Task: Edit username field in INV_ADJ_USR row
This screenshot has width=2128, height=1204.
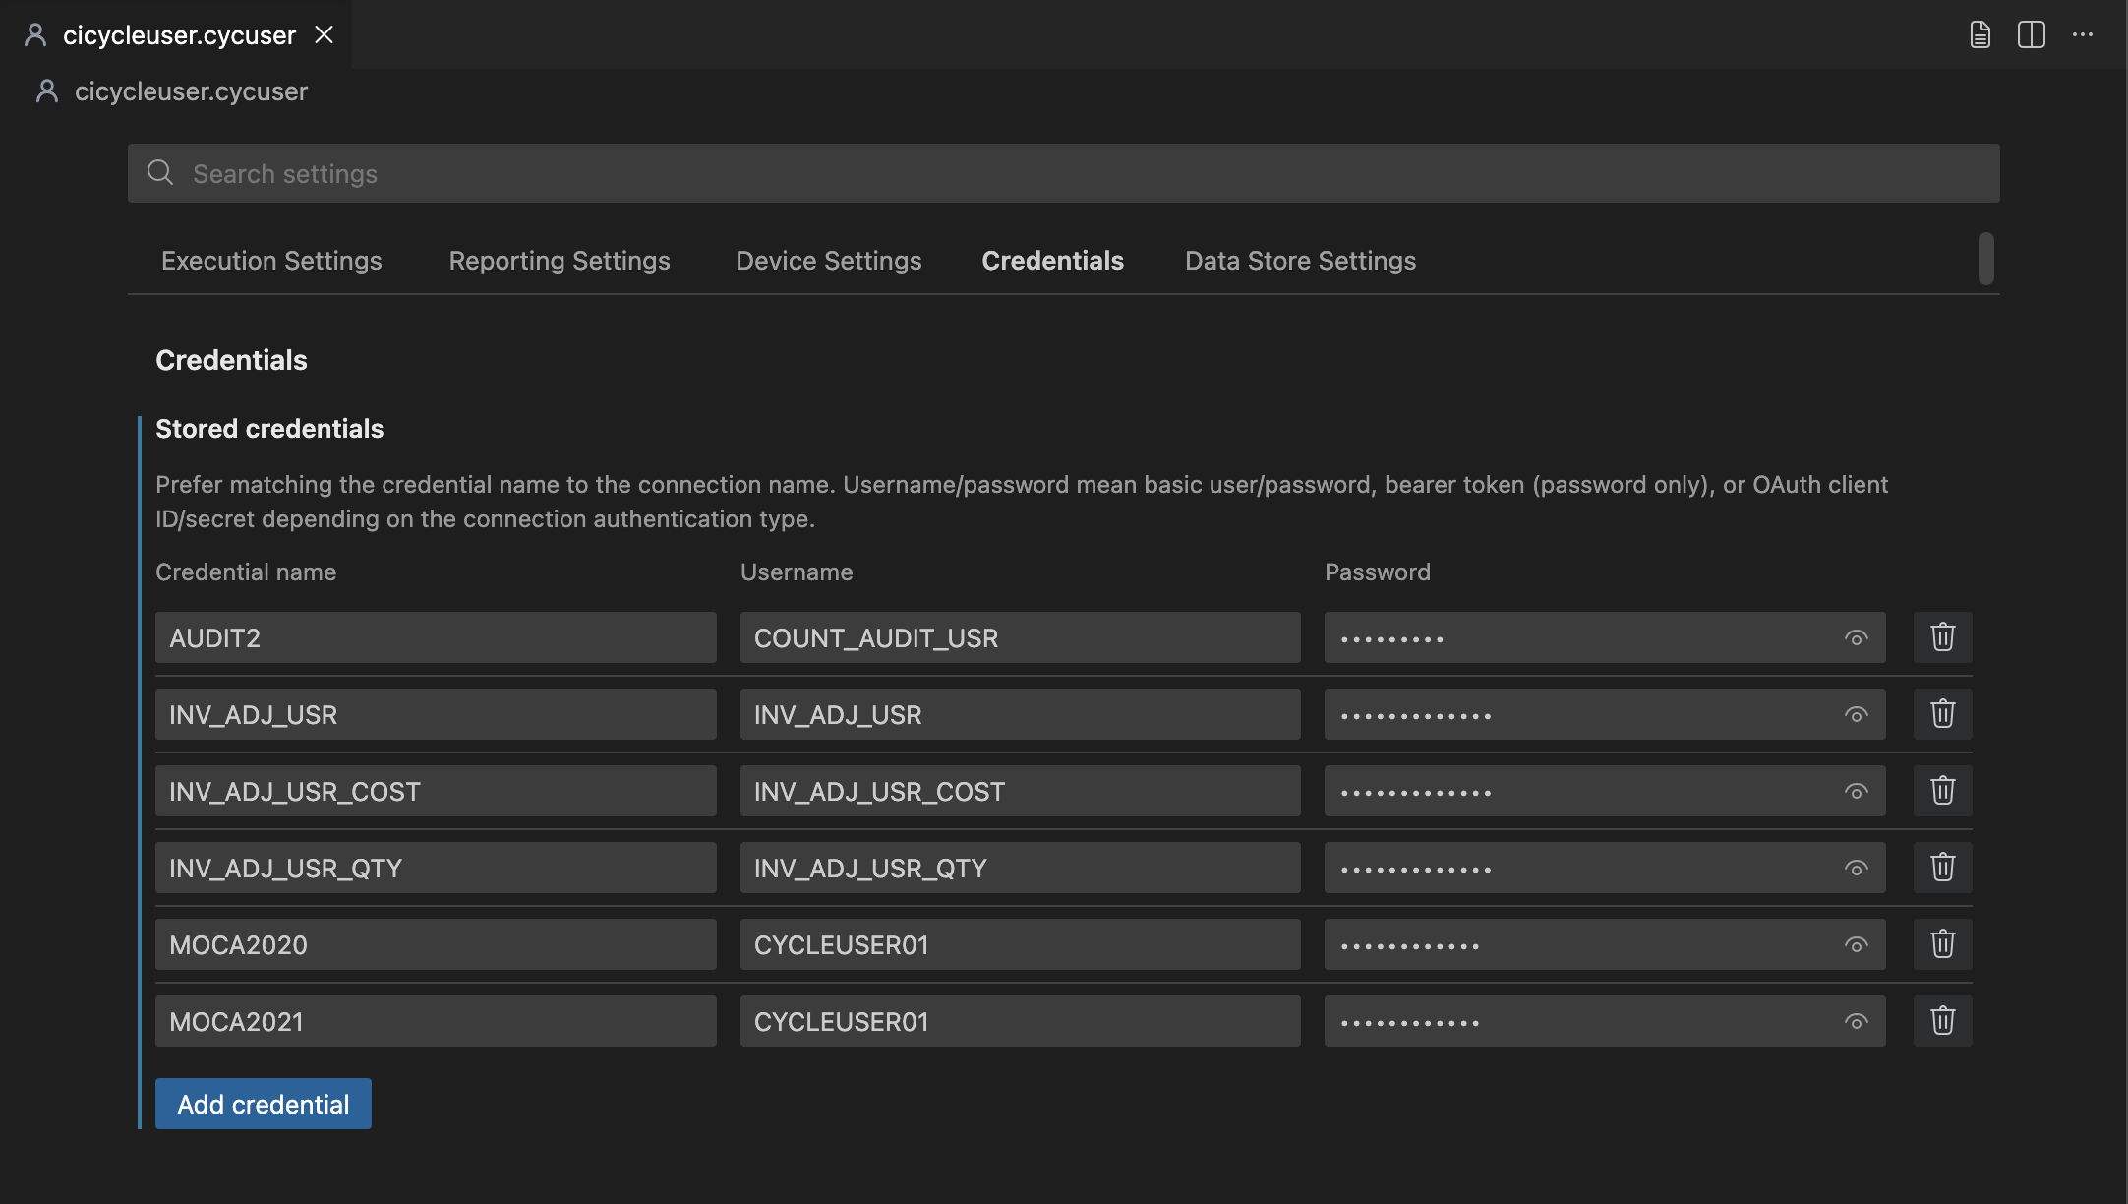Action: pyautogui.click(x=1021, y=714)
